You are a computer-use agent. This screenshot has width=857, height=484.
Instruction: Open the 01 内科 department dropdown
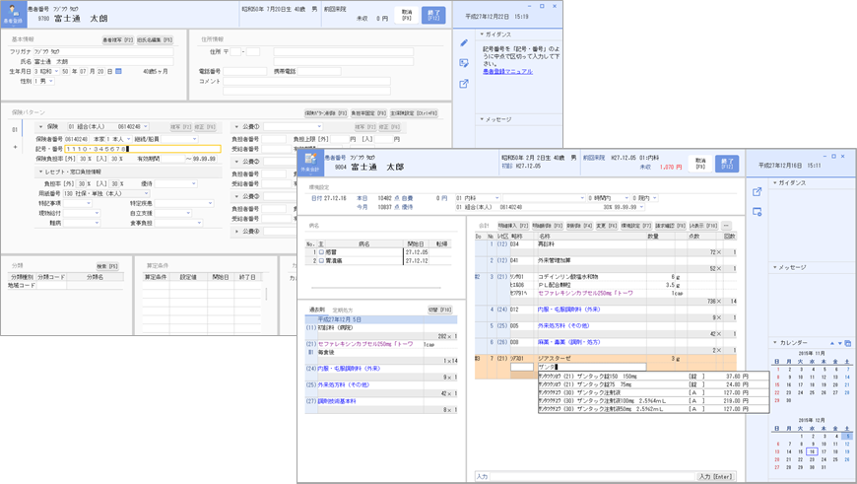[x=498, y=198]
